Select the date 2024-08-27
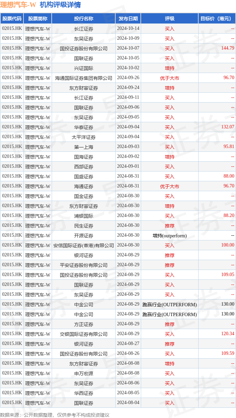The width and height of the screenshot is (236, 418). click(128, 344)
